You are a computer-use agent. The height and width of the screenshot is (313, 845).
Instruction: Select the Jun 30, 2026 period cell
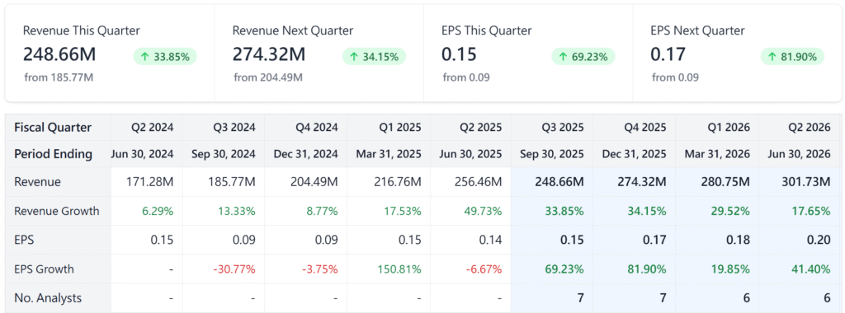[x=799, y=154]
